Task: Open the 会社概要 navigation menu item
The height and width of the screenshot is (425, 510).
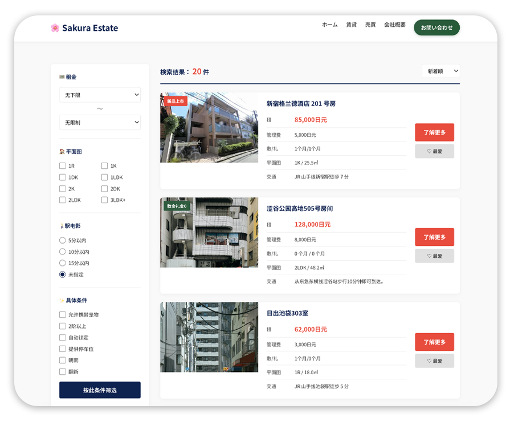Action: tap(394, 25)
